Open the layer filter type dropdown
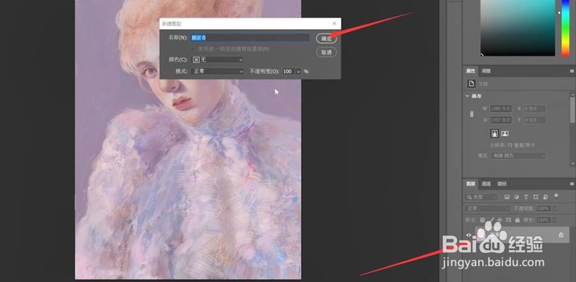This screenshot has height=282, width=576. [481, 197]
